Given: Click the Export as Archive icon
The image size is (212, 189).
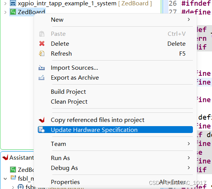Looking at the screenshot, I should [x=41, y=78].
